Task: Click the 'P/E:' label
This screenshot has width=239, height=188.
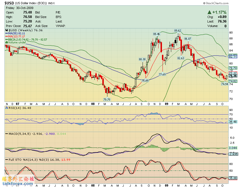Action: [x=58, y=12]
